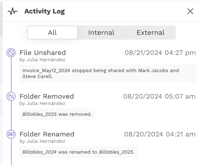Click the Activity Log pulse icon
This screenshot has width=200, height=165.
(x=13, y=11)
